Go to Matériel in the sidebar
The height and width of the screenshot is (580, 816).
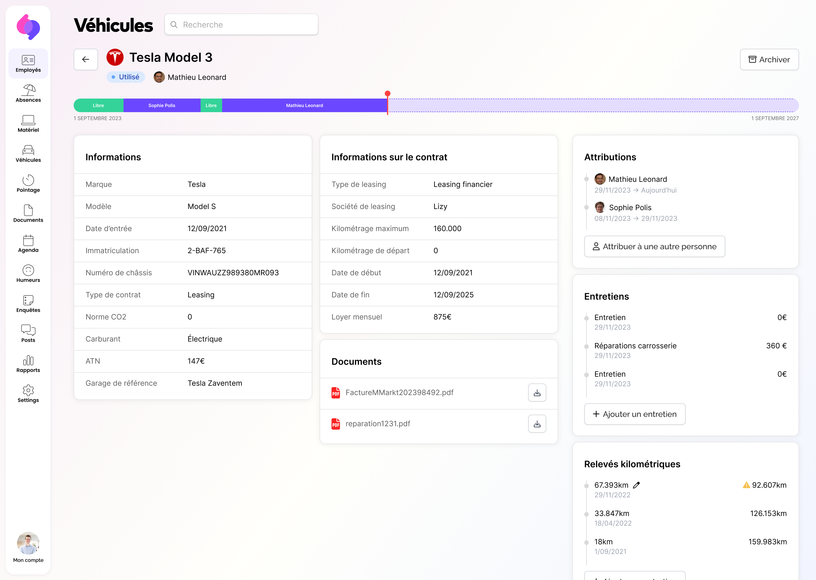click(x=28, y=123)
